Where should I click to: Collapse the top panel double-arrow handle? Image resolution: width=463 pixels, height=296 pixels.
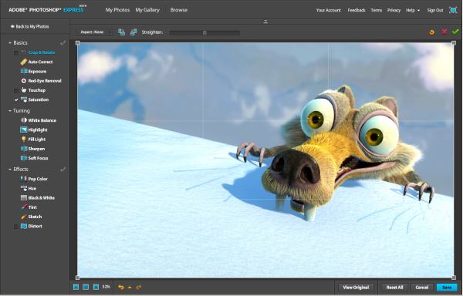tap(265, 22)
